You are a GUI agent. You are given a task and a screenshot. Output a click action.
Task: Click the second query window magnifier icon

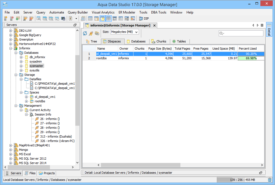(45, 18)
